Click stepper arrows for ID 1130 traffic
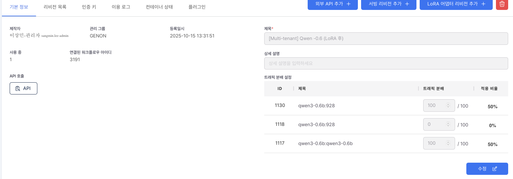Image resolution: width=513 pixels, height=179 pixels. pyautogui.click(x=448, y=106)
